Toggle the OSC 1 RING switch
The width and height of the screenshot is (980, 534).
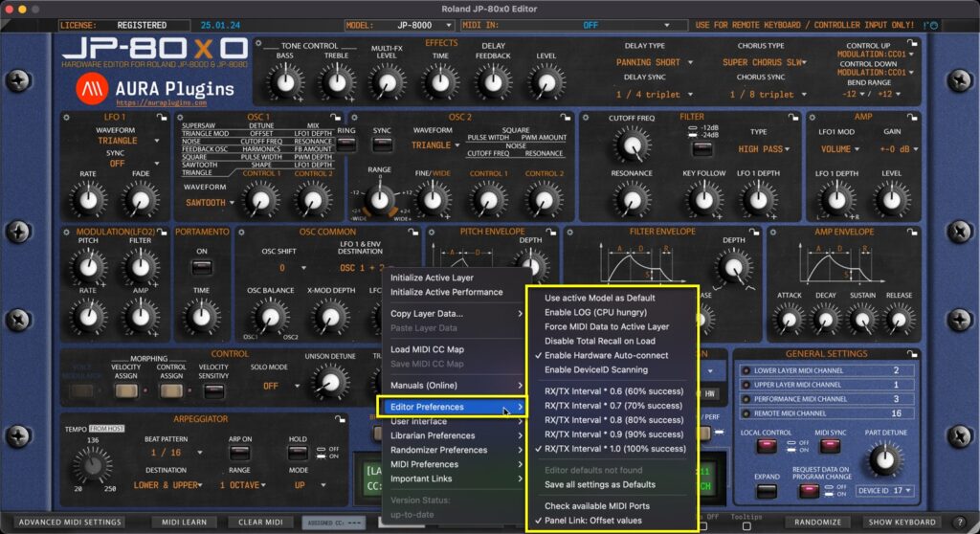pos(345,145)
